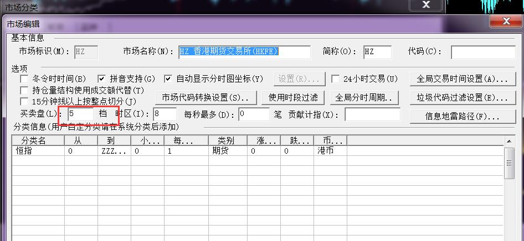Click the 到 column header
The image size is (524, 241).
point(114,140)
